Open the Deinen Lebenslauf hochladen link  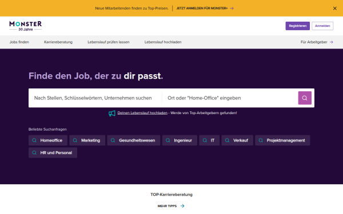tap(142, 113)
